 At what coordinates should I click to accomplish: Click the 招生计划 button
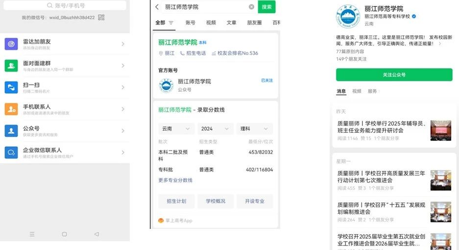tap(176, 201)
